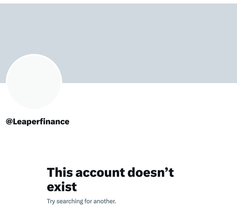Screen dimensions: 237x220
Task: Click the center of the gray cover image
Action: (x=118, y=43)
